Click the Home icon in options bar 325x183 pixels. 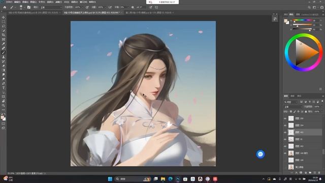(5, 7)
